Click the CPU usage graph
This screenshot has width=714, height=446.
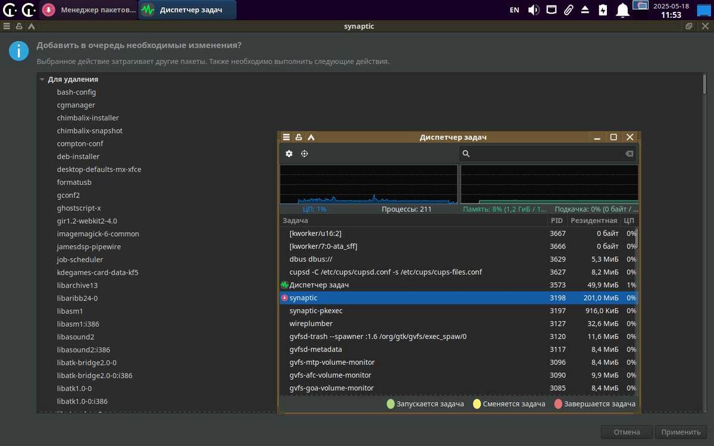pos(368,184)
